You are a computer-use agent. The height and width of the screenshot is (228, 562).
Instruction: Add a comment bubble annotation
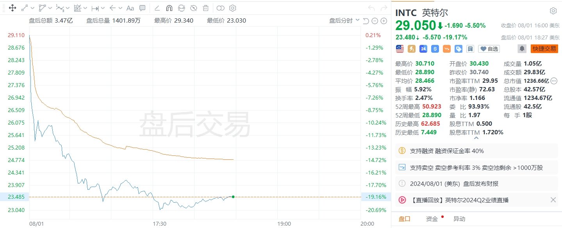(143, 8)
